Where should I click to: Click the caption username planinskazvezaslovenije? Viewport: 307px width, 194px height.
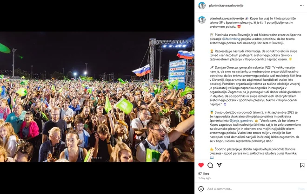pos(227,19)
